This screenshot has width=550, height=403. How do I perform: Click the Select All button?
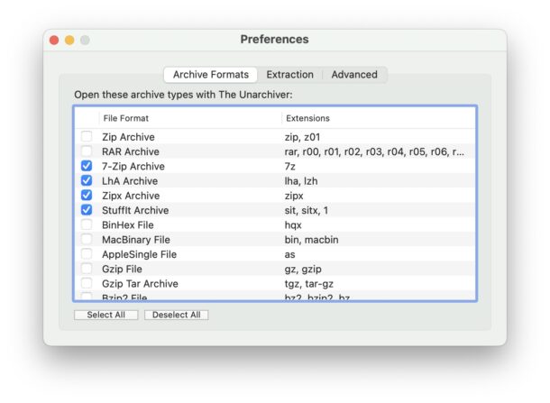coord(106,315)
